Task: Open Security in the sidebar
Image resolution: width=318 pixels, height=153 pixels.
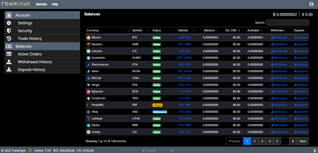Action: coord(42,31)
